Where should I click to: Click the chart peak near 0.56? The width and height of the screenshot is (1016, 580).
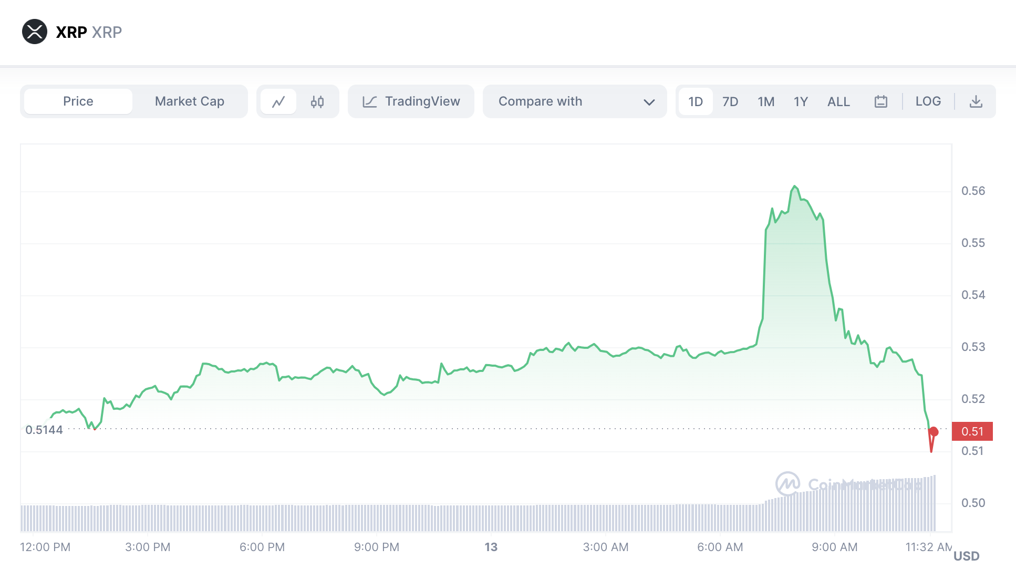coord(794,187)
